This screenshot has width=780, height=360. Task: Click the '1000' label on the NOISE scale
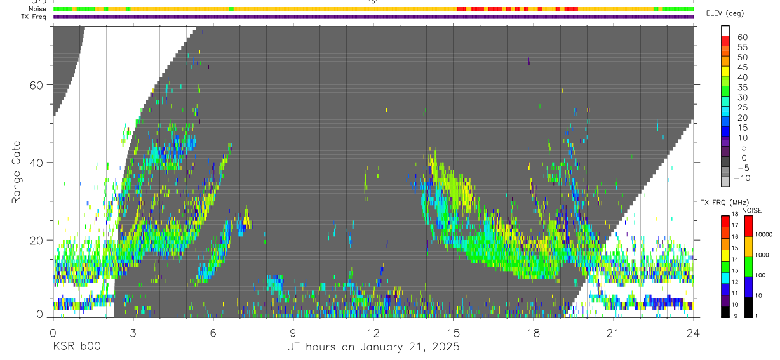click(x=762, y=255)
